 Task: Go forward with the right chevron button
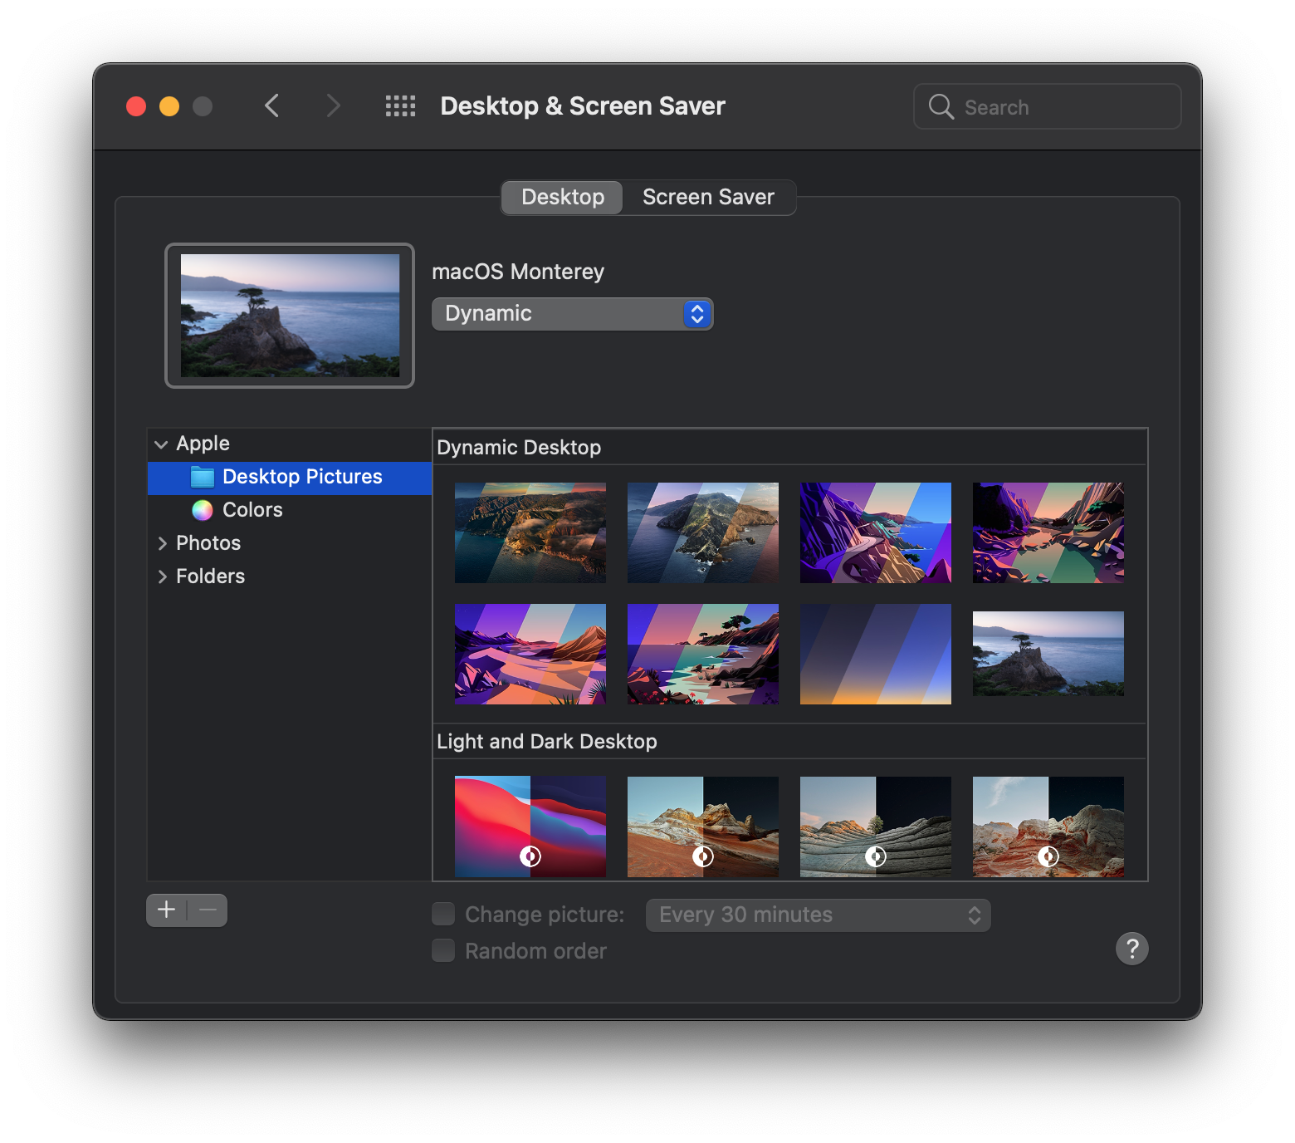[333, 105]
